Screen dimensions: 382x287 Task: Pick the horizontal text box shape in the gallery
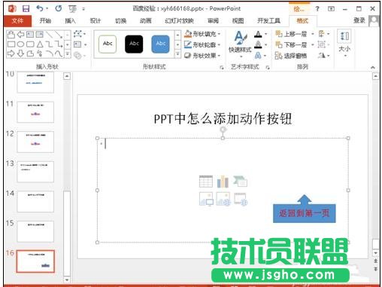click(30, 35)
